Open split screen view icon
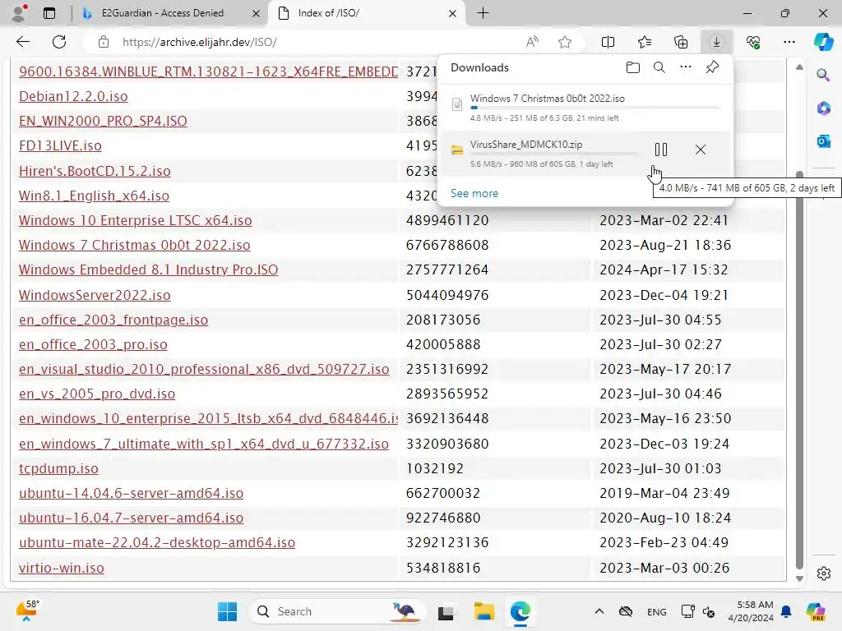Viewport: 842px width, 631px height. point(608,42)
